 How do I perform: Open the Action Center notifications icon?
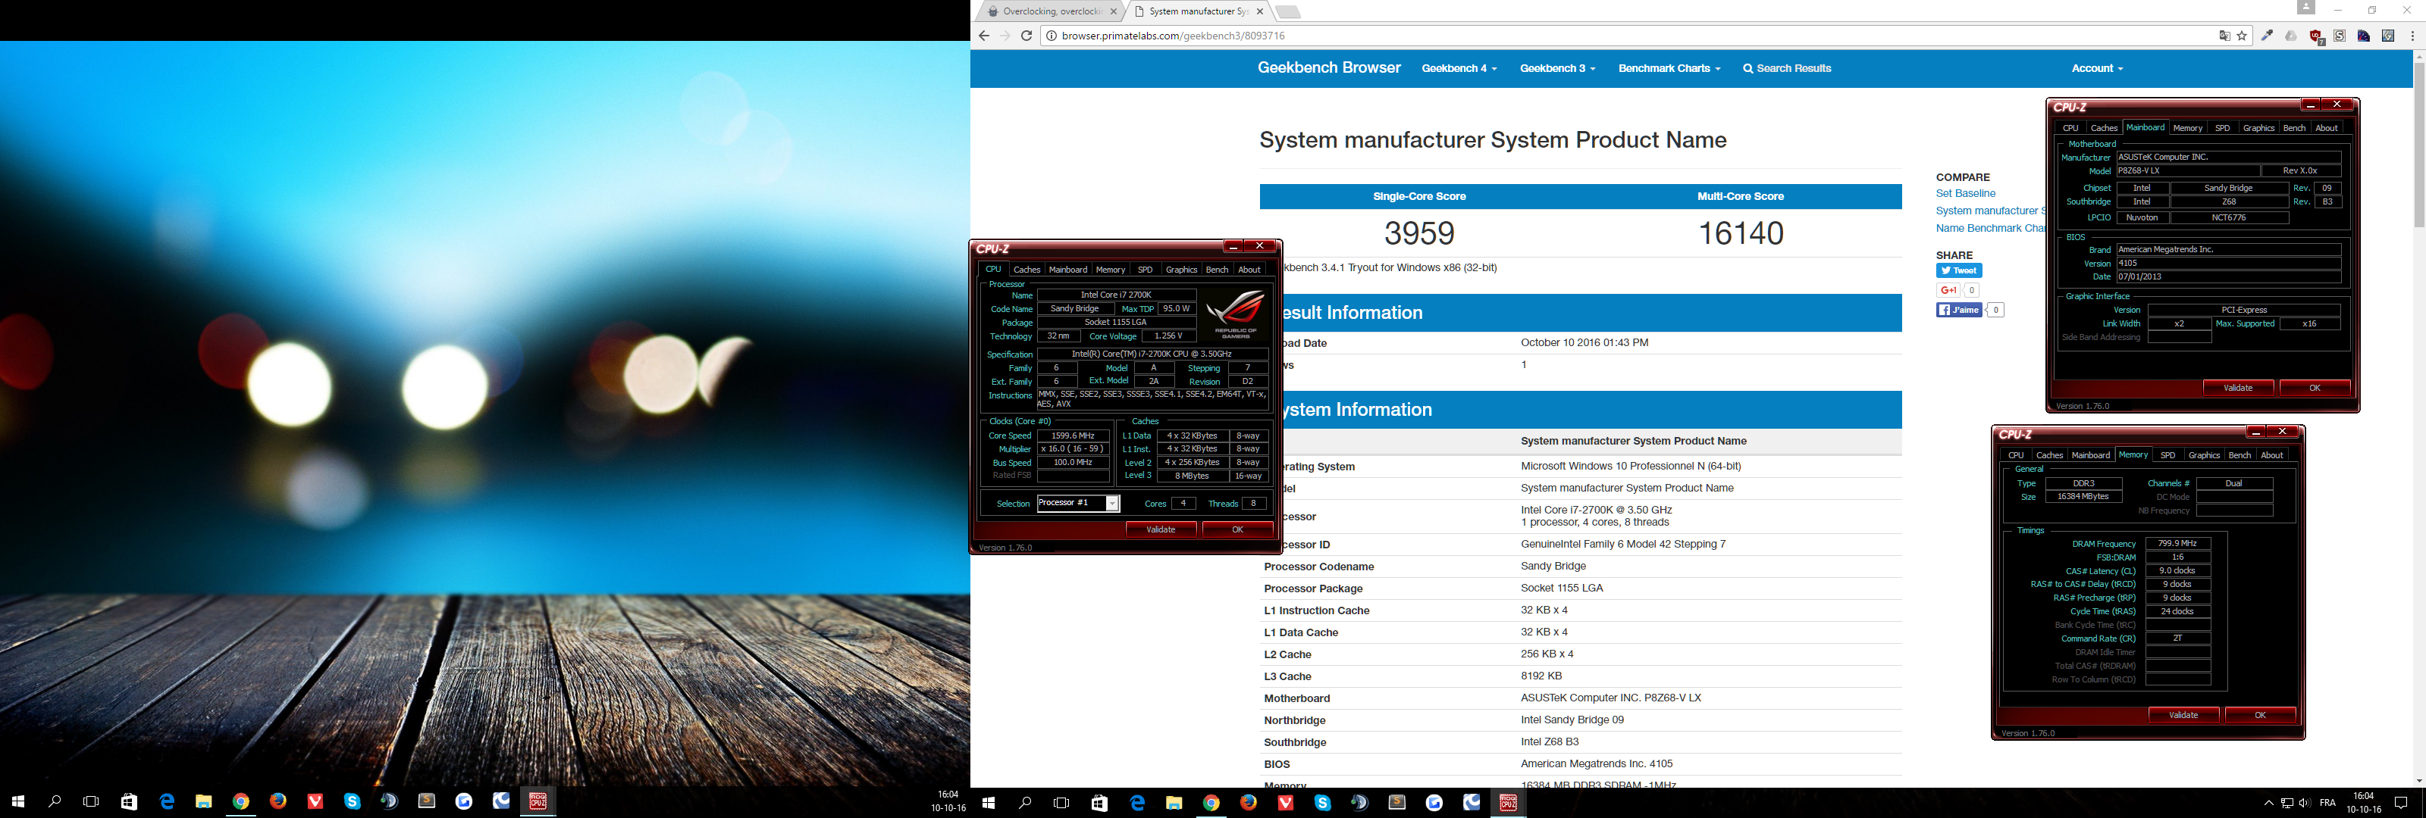coord(2400,803)
